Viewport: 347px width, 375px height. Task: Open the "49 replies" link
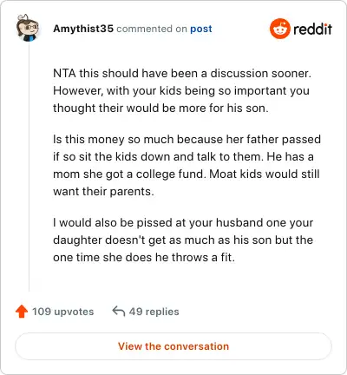click(154, 312)
